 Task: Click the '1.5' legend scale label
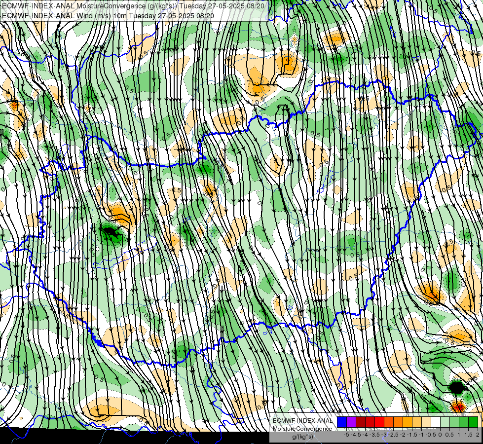(468, 435)
